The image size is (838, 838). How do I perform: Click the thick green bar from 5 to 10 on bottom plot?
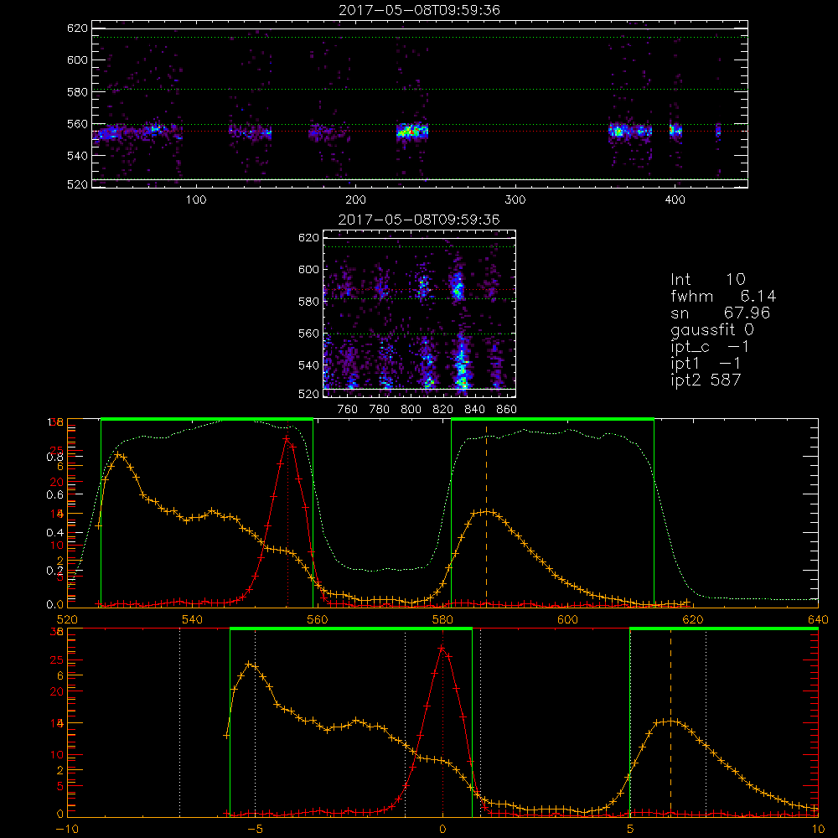click(x=724, y=629)
